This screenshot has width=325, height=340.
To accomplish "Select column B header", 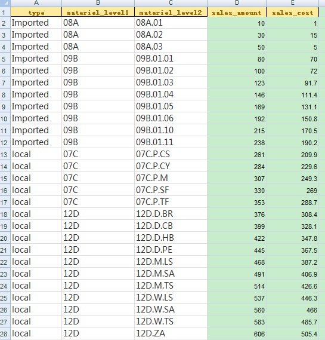I will pos(98,3).
